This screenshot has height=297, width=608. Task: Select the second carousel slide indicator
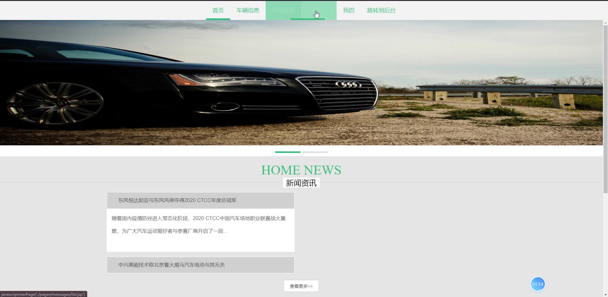(x=315, y=152)
